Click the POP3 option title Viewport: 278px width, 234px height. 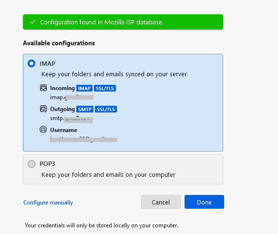47,164
